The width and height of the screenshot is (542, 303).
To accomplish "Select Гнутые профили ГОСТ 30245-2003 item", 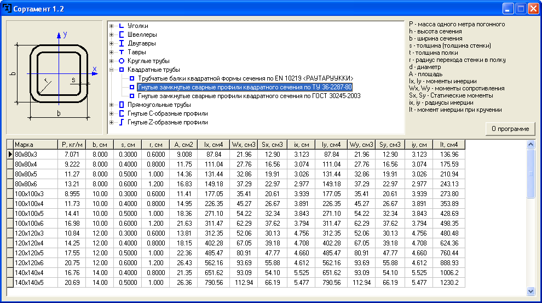I will point(249,96).
